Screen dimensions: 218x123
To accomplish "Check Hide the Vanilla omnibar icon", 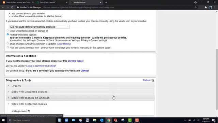I will [x=7, y=47].
